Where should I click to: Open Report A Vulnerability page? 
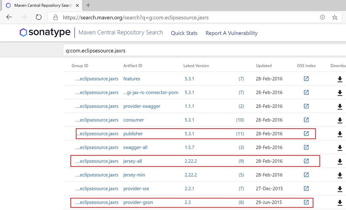coord(232,33)
